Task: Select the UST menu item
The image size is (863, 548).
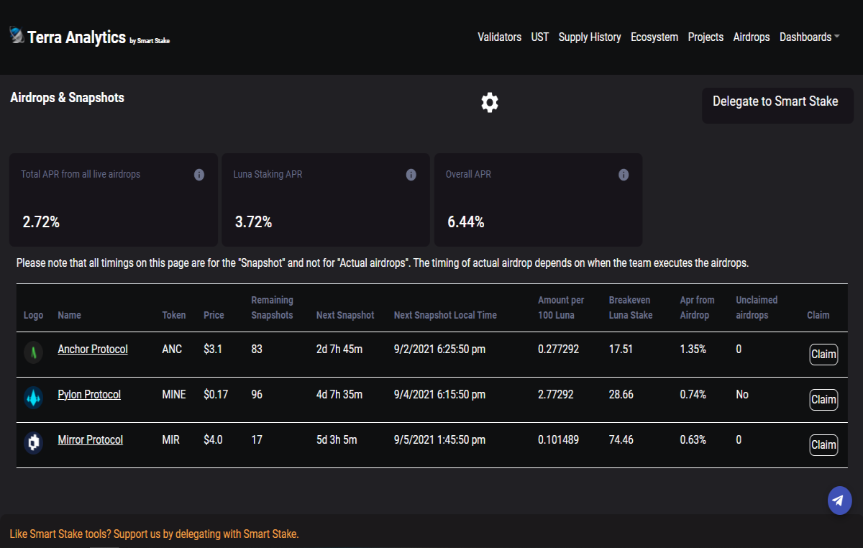Action: [540, 37]
